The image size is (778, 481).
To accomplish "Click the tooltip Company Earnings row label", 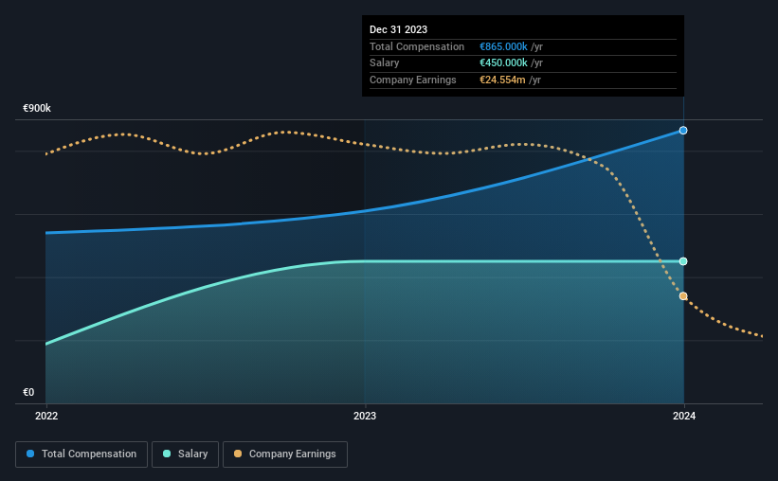I will coord(413,80).
